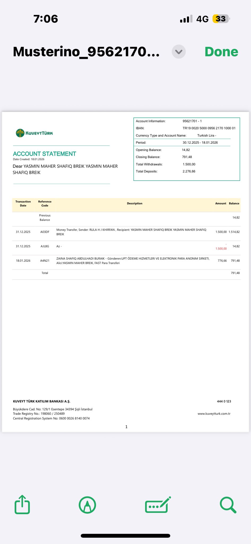Expand the file title chevron dropdown
The height and width of the screenshot is (544, 251).
point(179,52)
